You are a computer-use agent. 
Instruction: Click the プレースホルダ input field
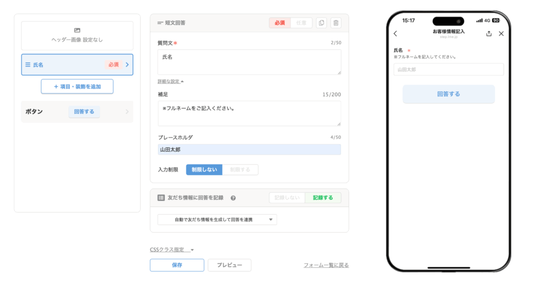click(249, 150)
